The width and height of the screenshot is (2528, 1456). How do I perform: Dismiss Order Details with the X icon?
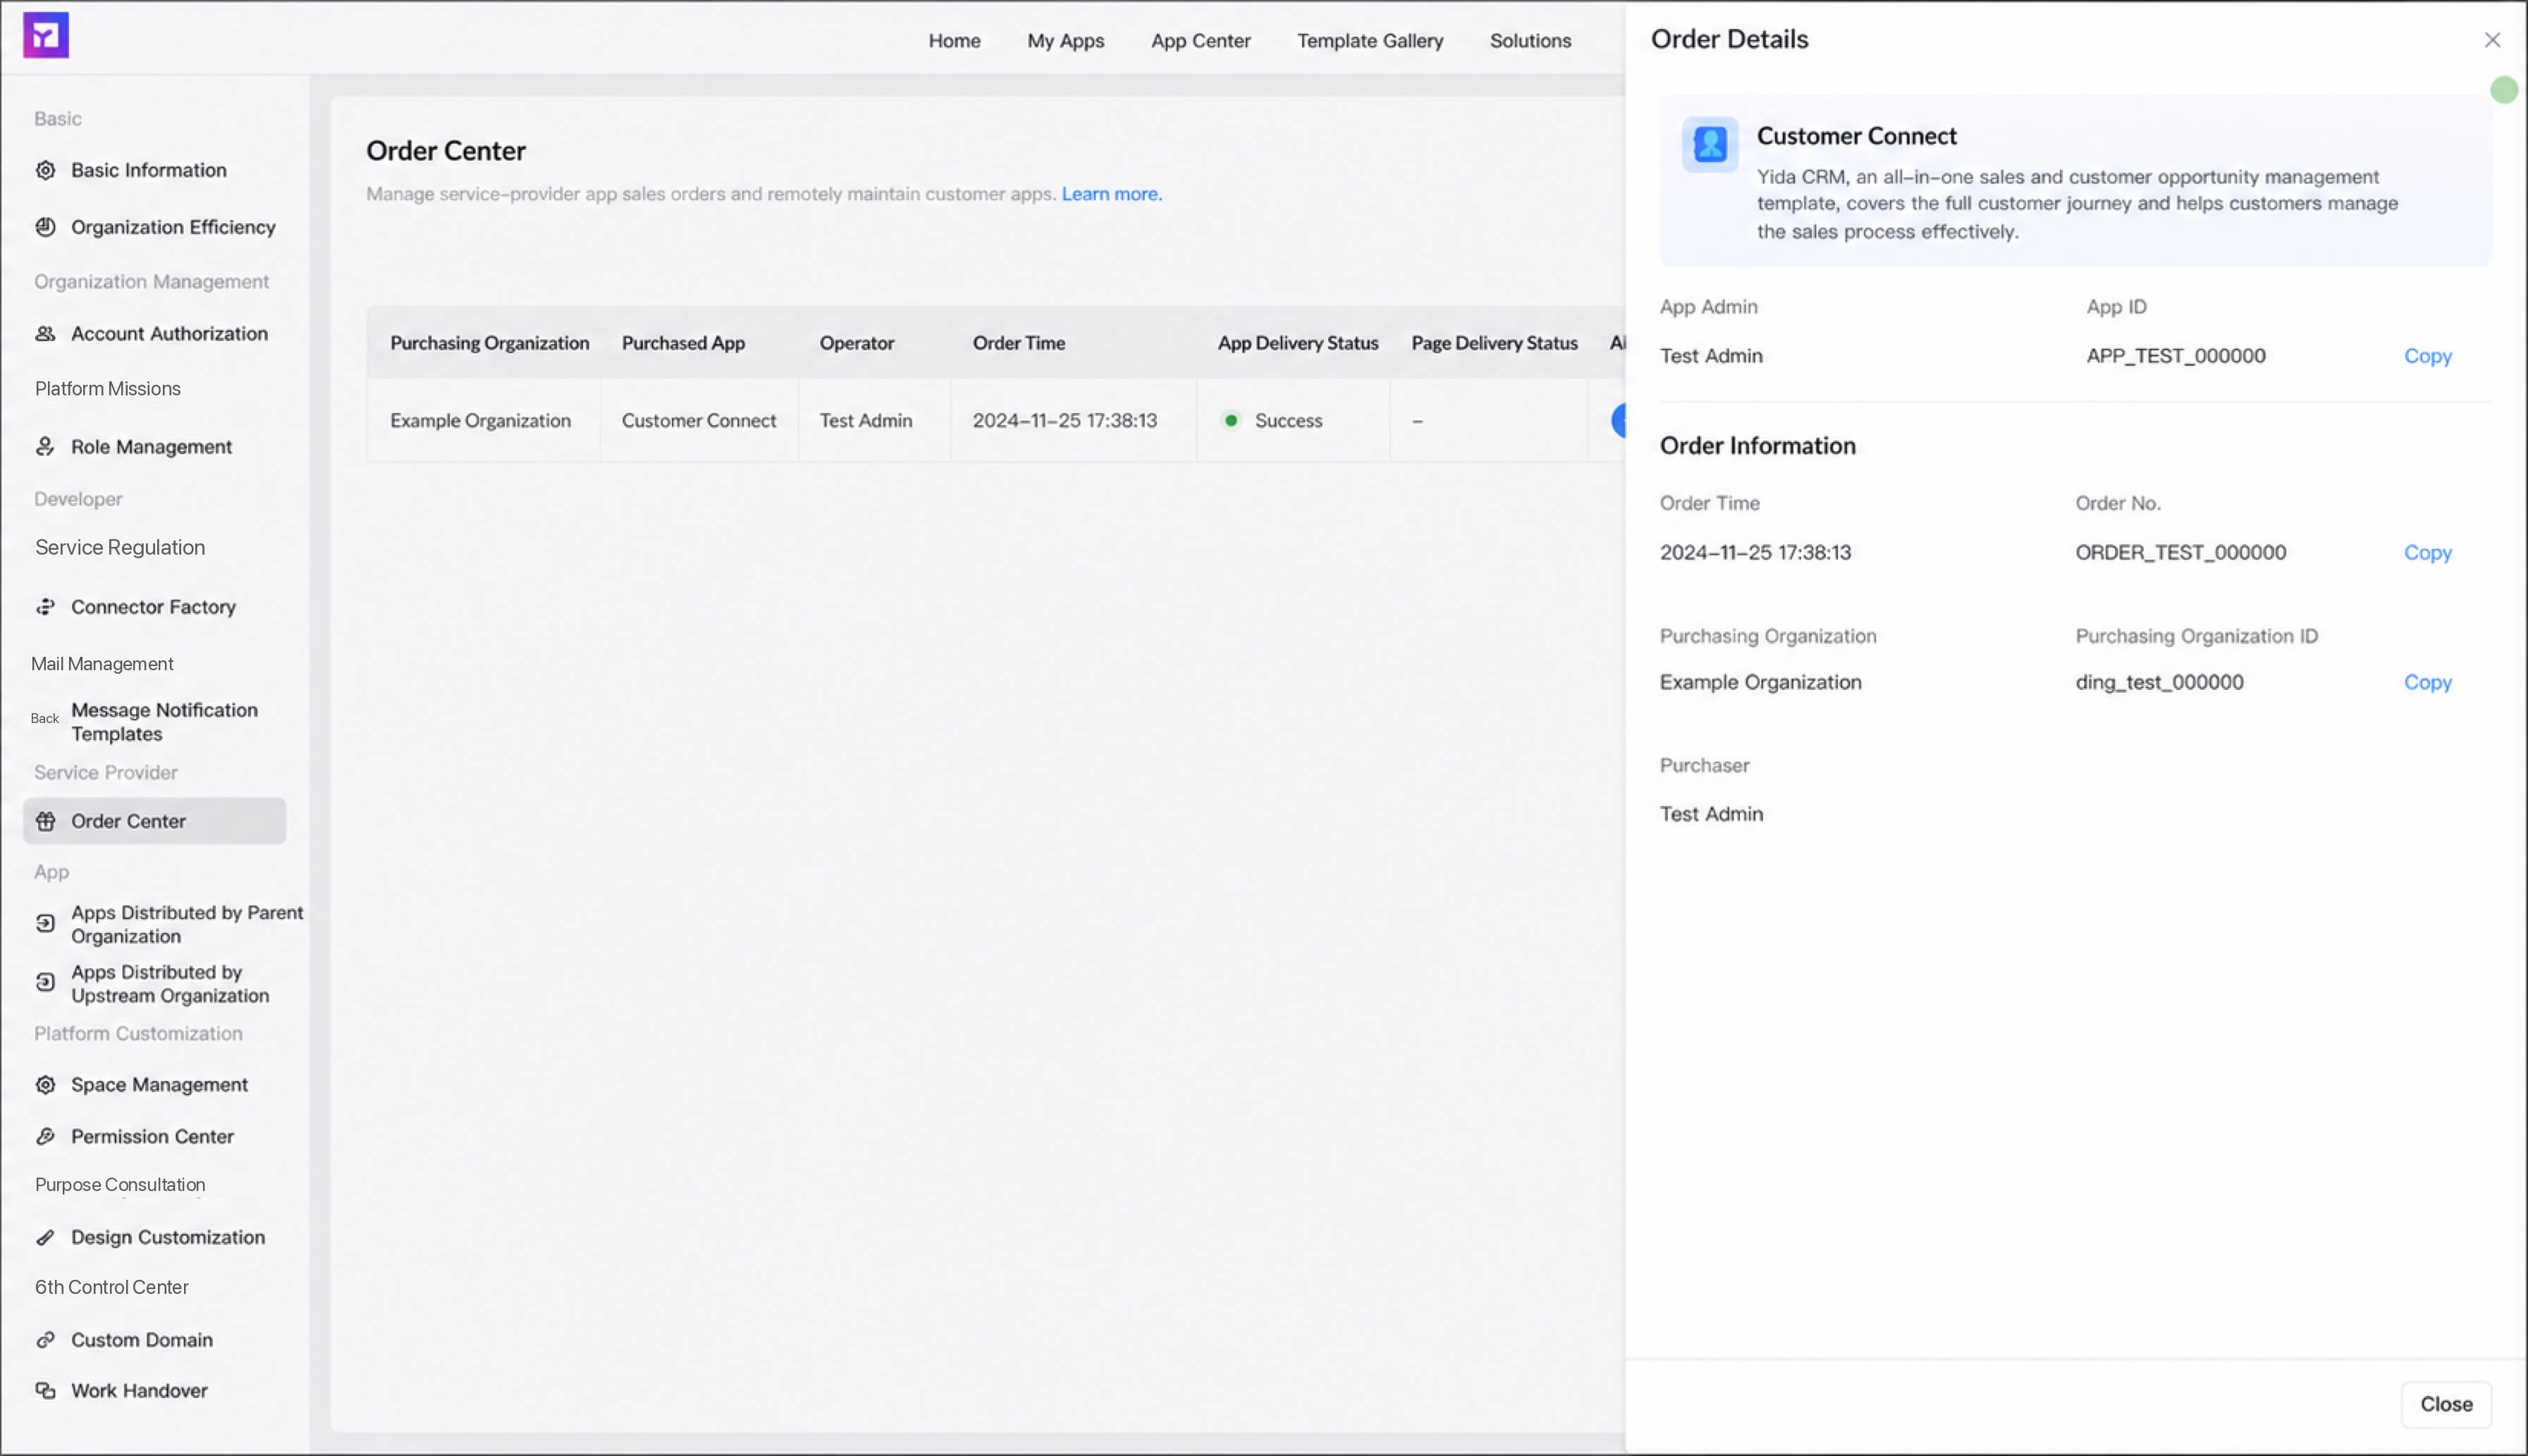(x=2492, y=40)
